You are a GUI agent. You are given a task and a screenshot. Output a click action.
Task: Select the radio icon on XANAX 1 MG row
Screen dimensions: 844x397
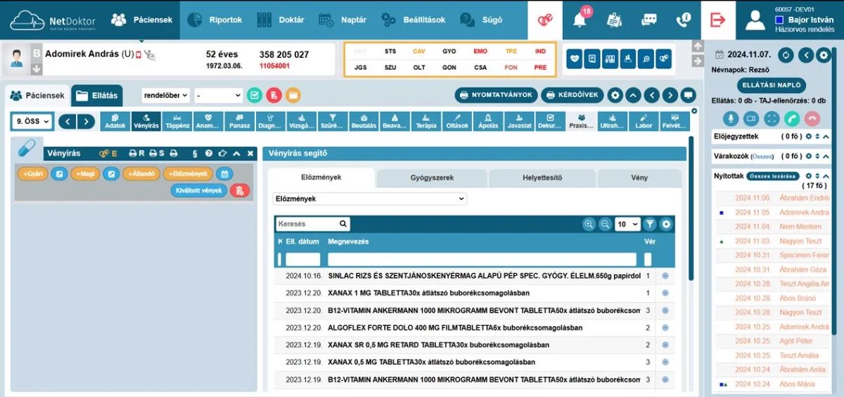click(x=665, y=293)
